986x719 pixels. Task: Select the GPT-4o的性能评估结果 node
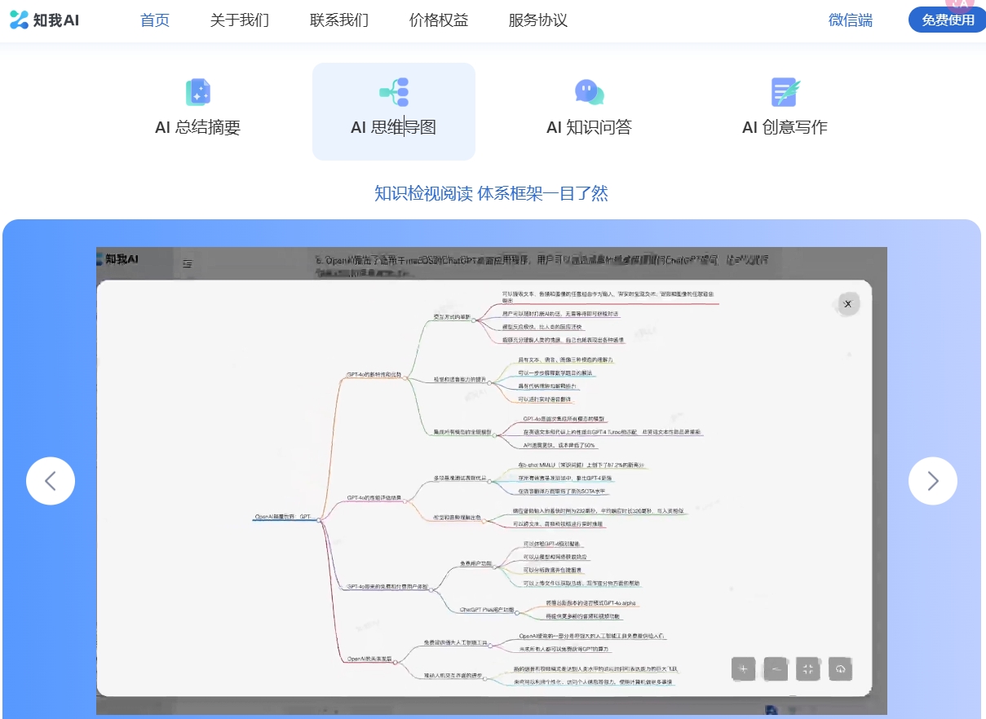point(374,497)
